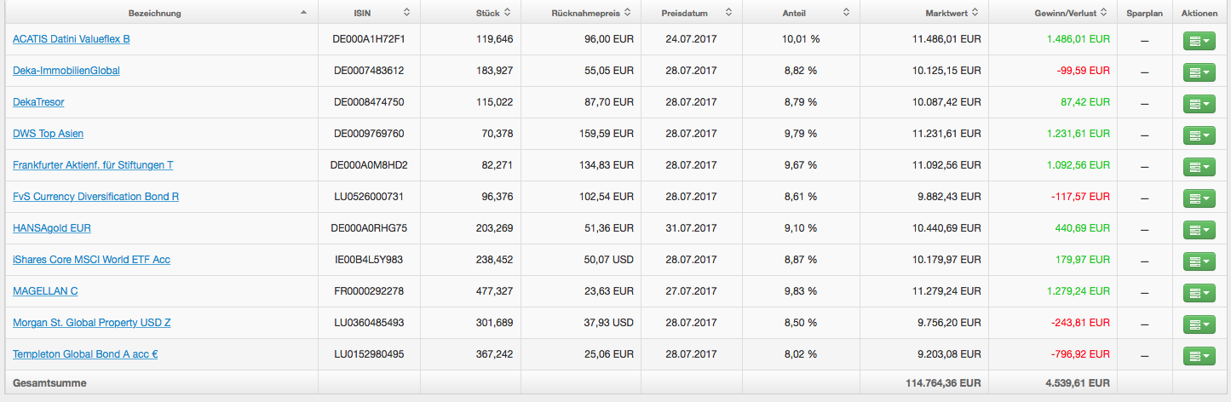Open actions menu for Templeton Global Bond
This screenshot has width=1231, height=402.
(x=1201, y=355)
